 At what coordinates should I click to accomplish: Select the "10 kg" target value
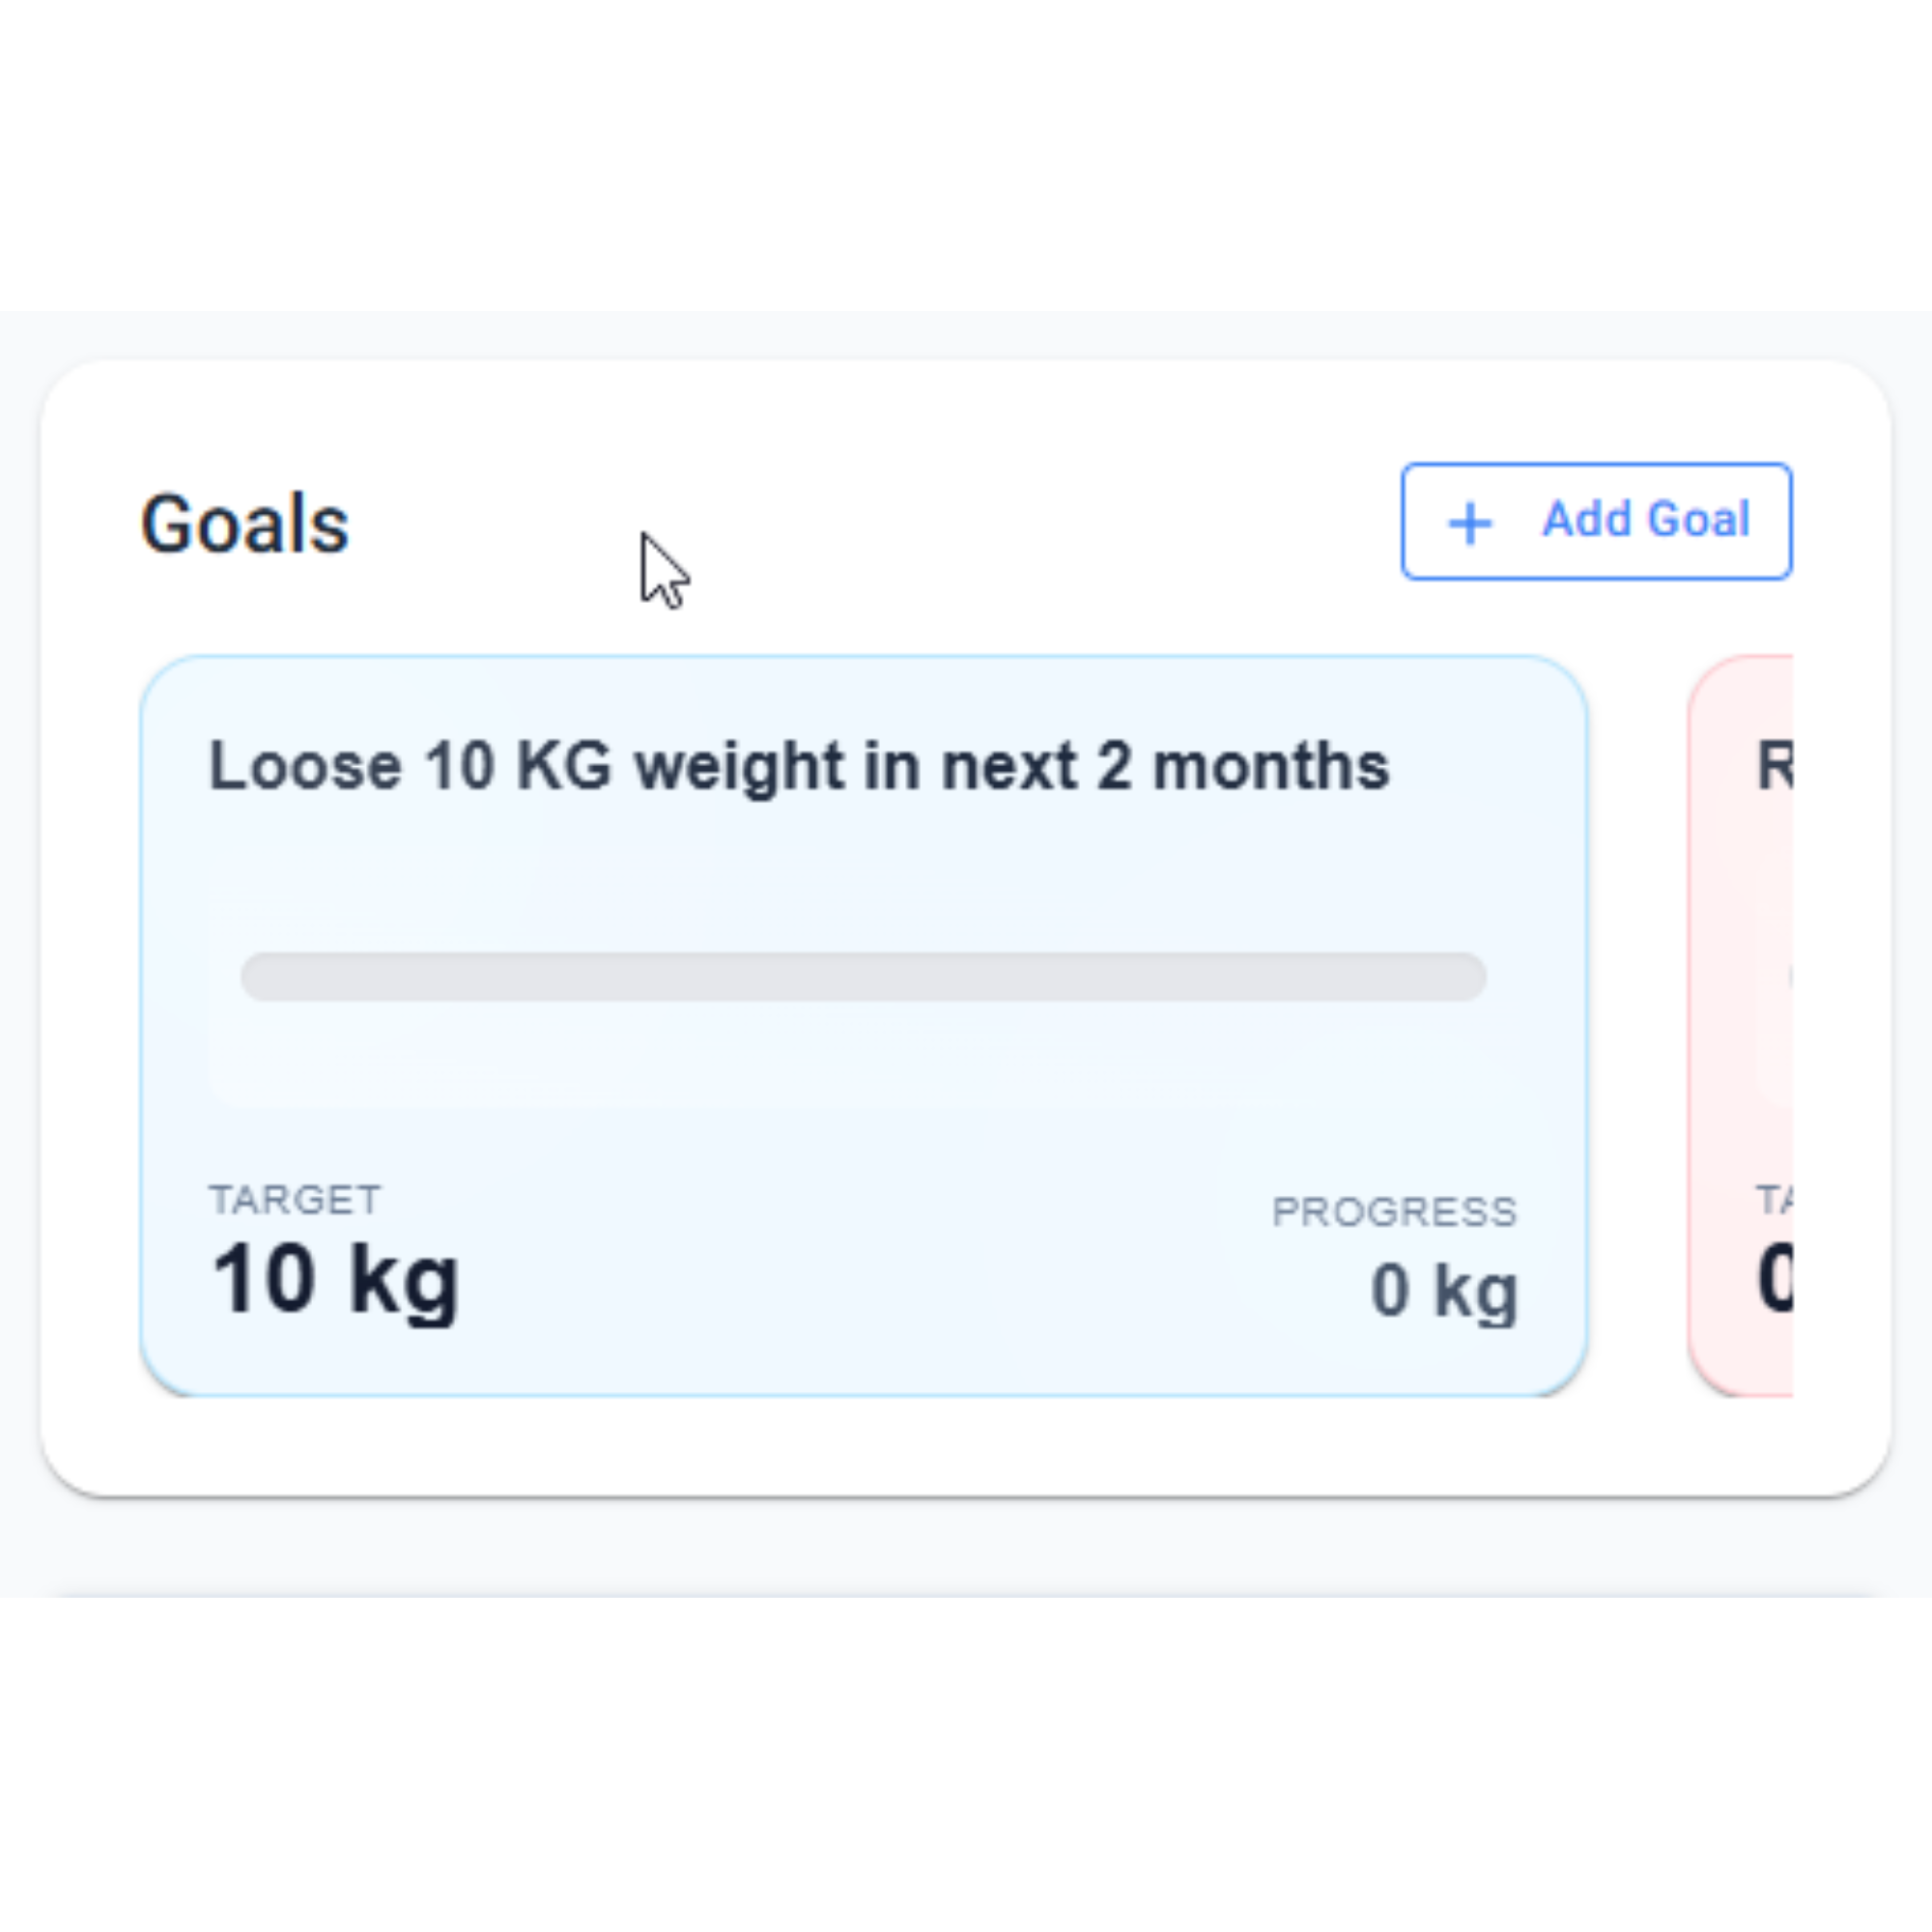[x=336, y=1280]
